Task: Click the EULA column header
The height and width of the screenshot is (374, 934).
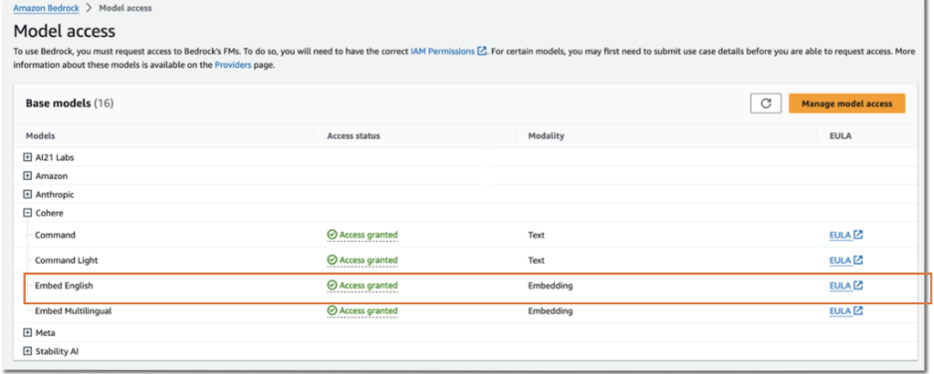Action: (840, 136)
